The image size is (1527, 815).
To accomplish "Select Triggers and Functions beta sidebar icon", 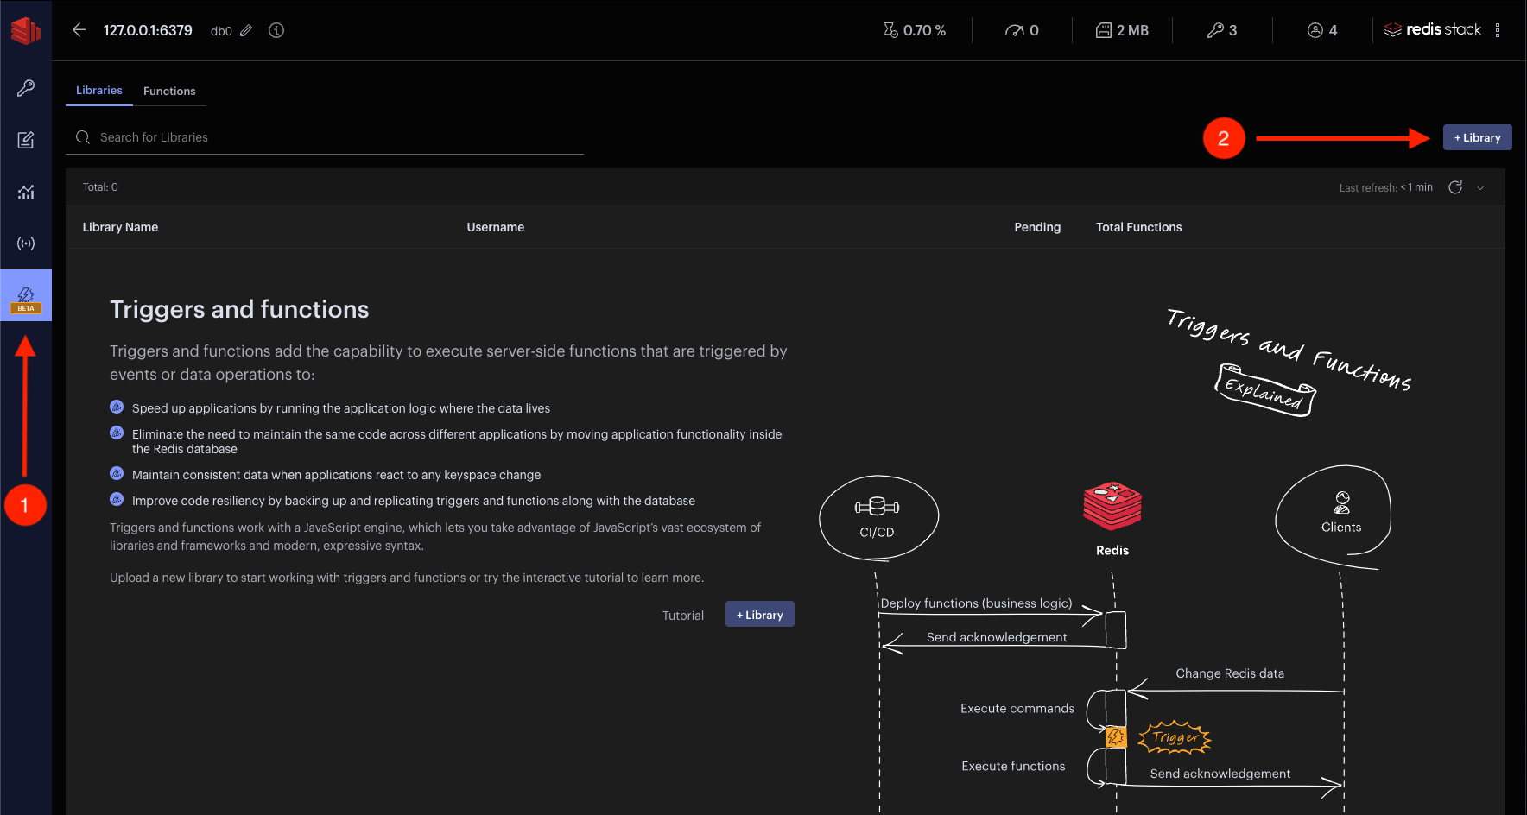I will click(26, 296).
